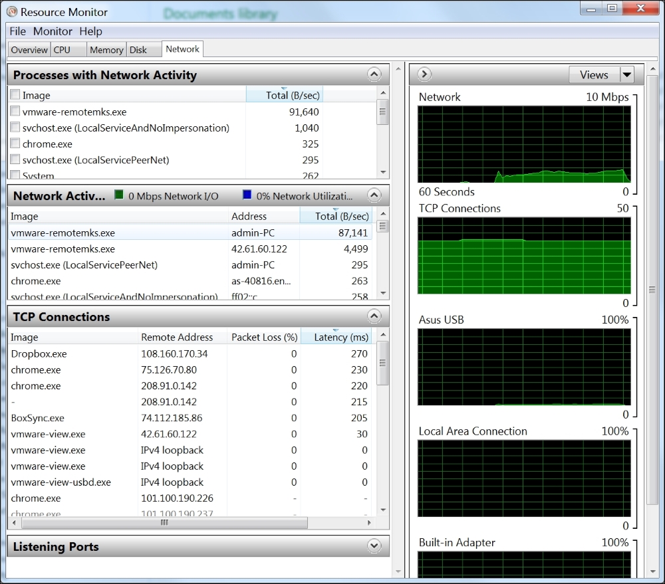Check the System process checkbox

click(x=15, y=174)
